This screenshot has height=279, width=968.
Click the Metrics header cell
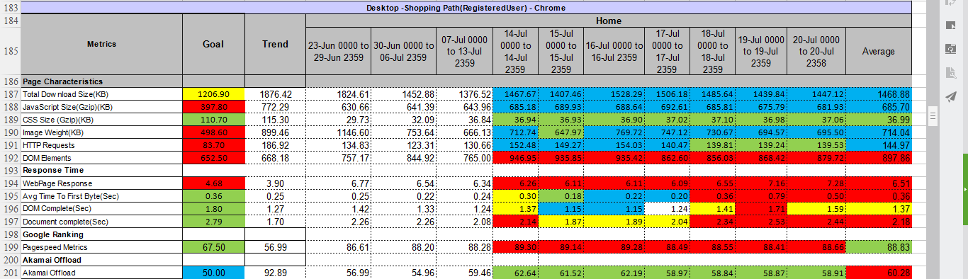(101, 44)
